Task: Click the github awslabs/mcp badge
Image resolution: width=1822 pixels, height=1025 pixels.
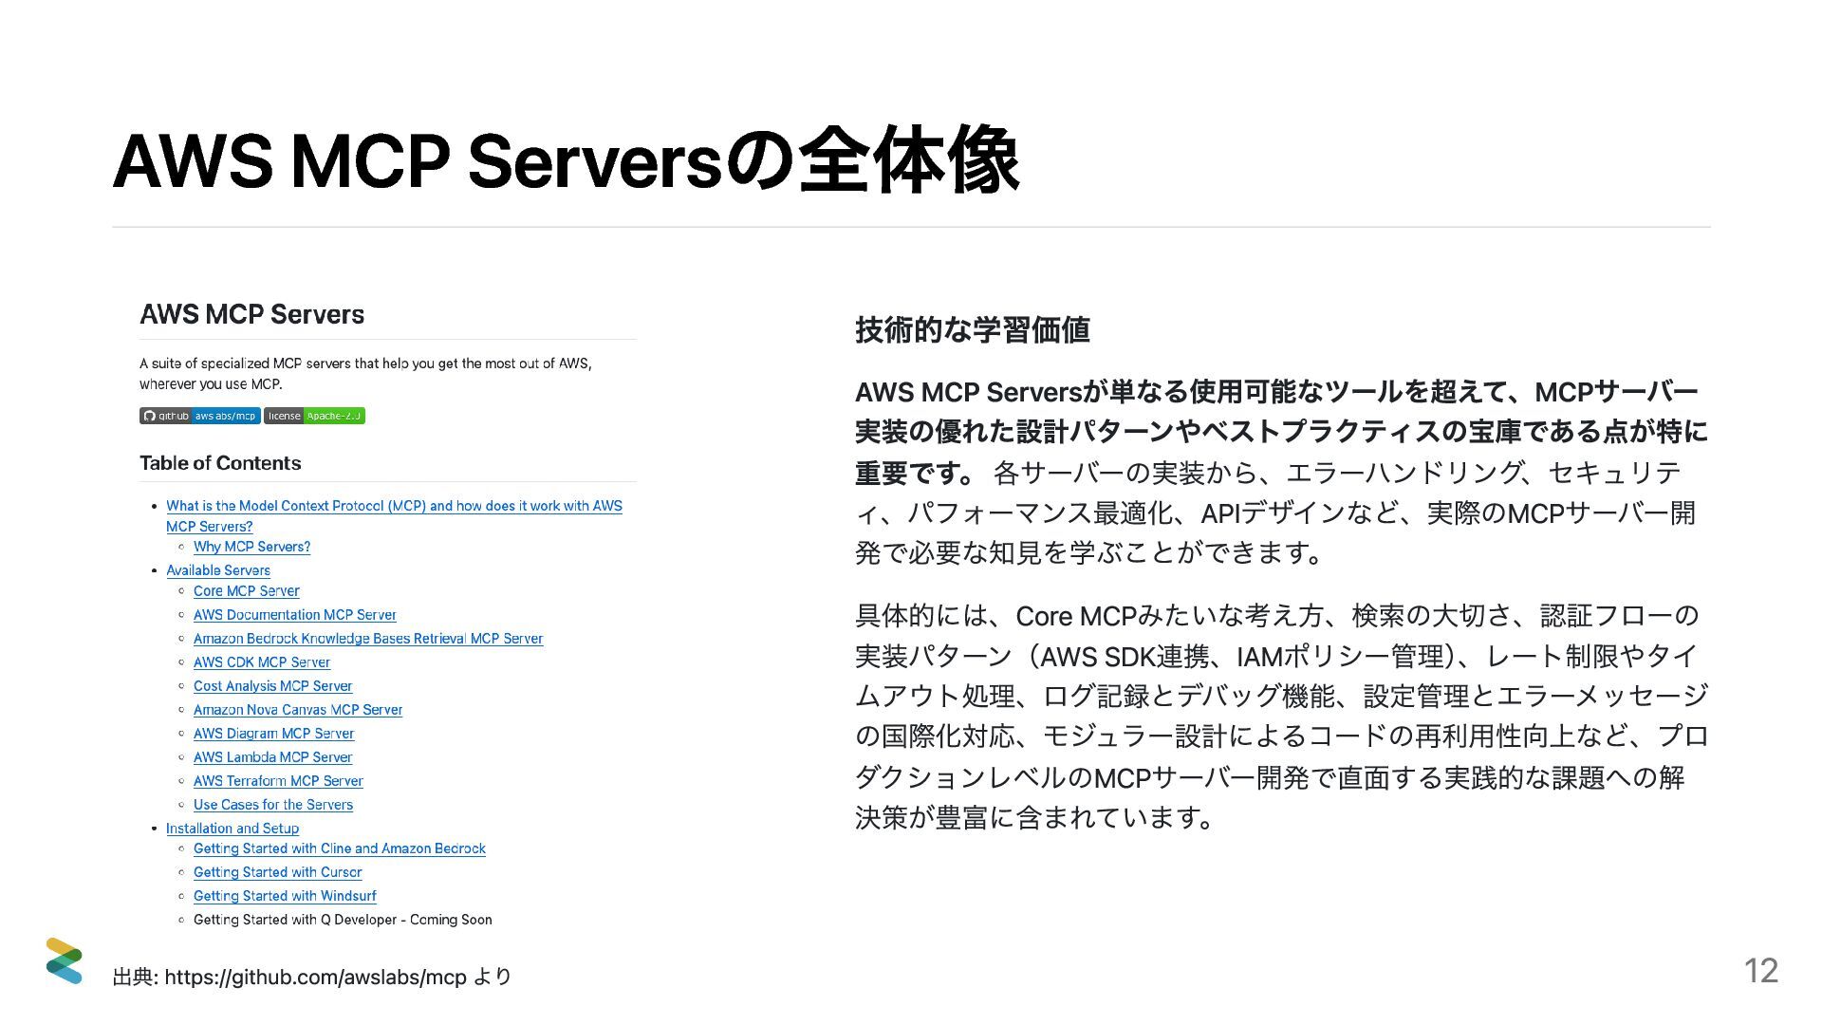Action: 199,416
